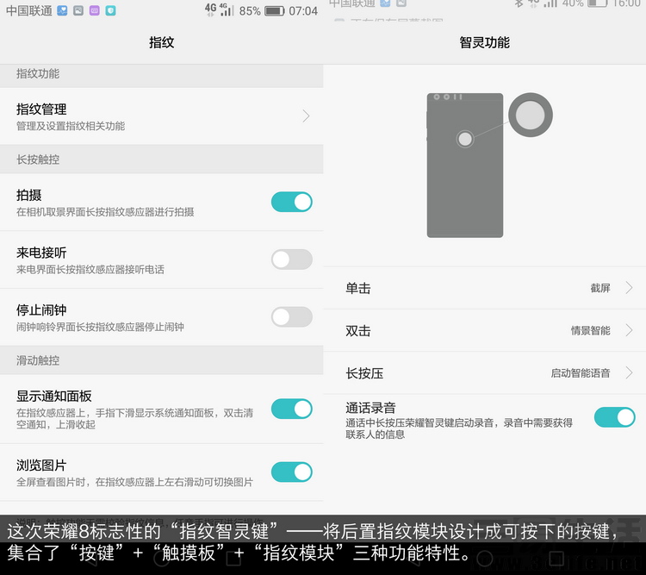646x575 pixels.
Task: Tap the 拍摄 setting title
Action: [28, 195]
